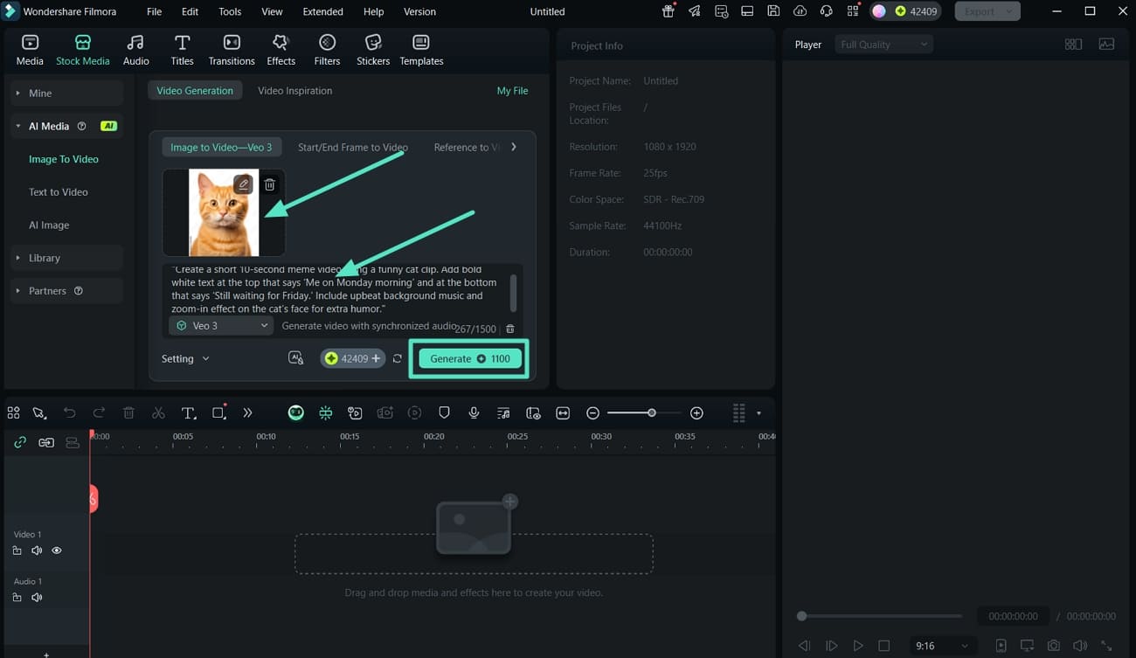Click the Redo arrow
Screen dimensions: 1136x658
coord(99,412)
